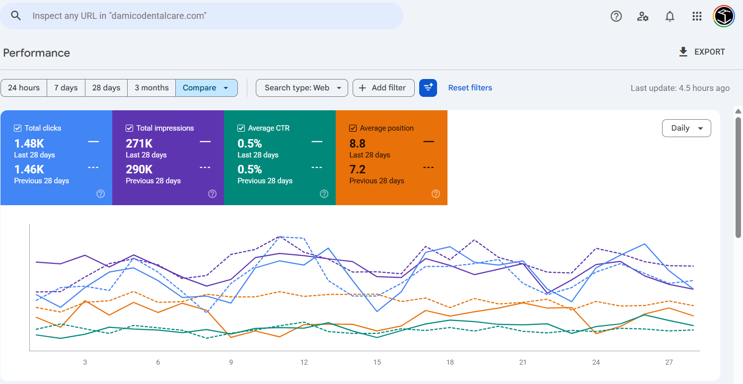Select the 28 days date range

coord(106,88)
